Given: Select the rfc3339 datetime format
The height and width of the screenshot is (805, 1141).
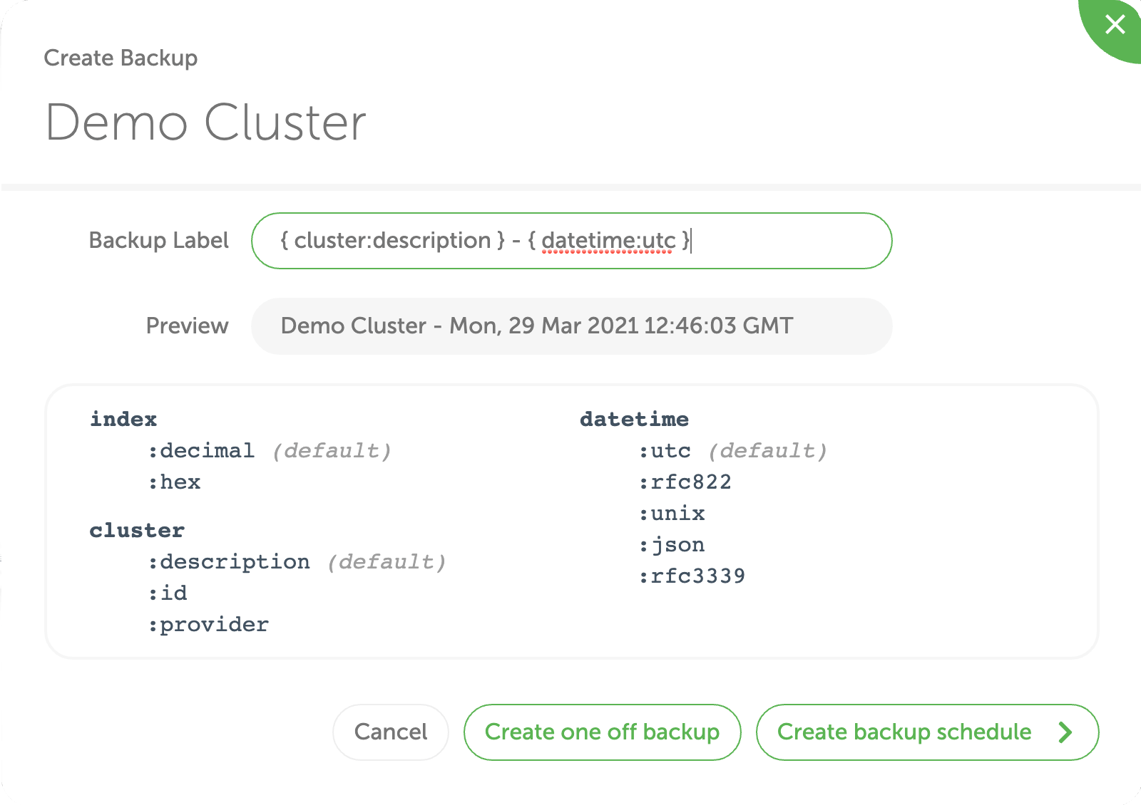Looking at the screenshot, I should point(692,576).
